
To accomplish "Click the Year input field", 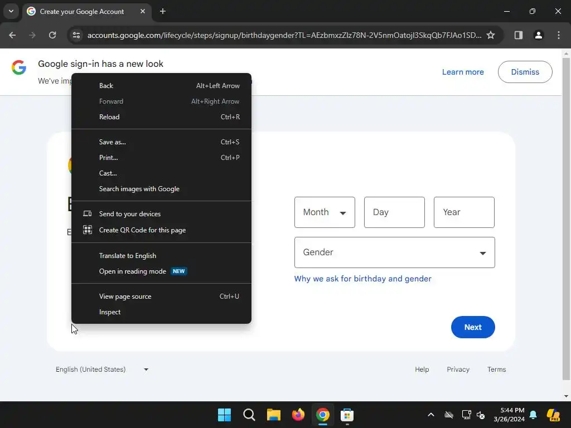I will tap(464, 212).
